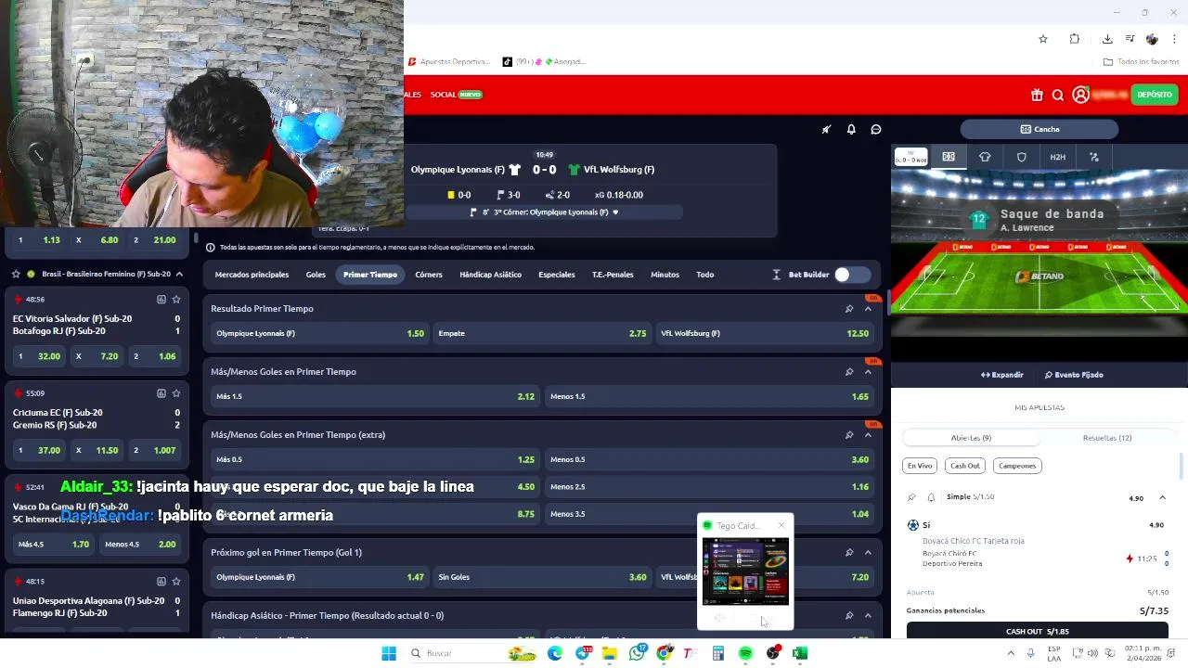This screenshot has height=668, width=1188.
Task: Select the last stats icon tab after H2H
Action: tap(1094, 157)
